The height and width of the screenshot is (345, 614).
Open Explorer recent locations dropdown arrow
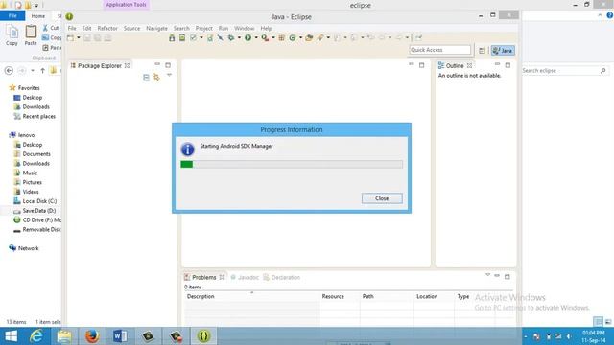pos(32,70)
